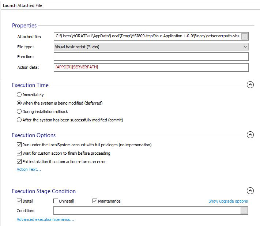Open Advanced execution scenarios link
This screenshot has width=260, height=226.
pos(45,219)
